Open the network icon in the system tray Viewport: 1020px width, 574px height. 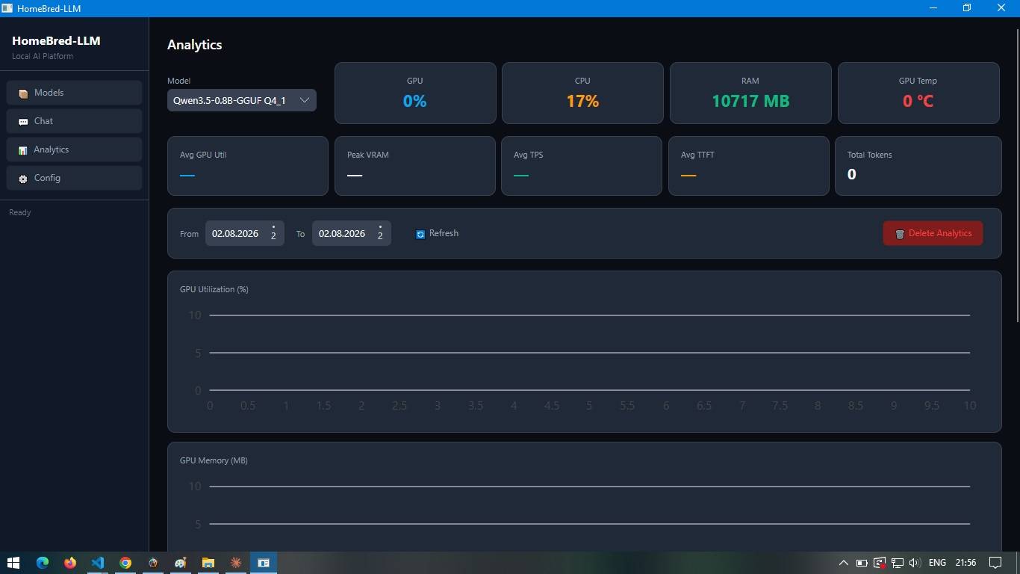point(897,563)
